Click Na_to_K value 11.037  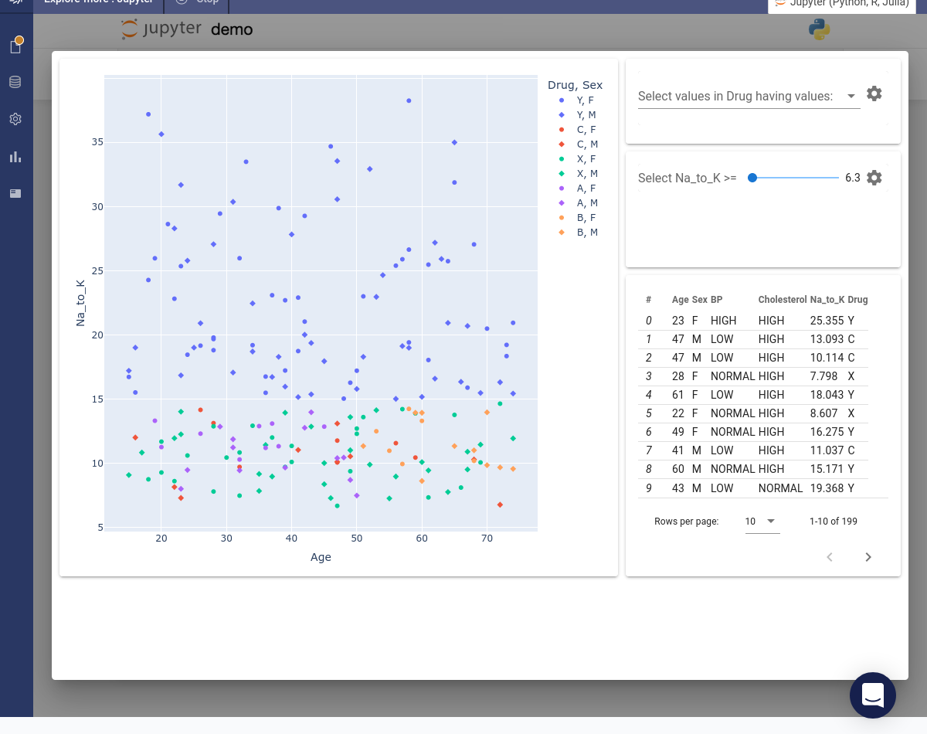[x=827, y=450]
